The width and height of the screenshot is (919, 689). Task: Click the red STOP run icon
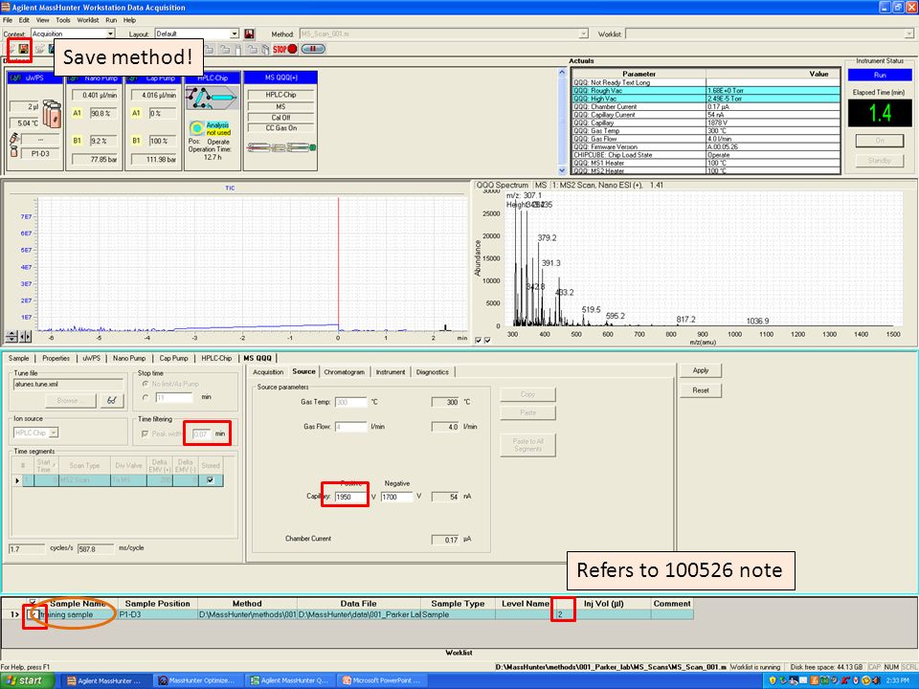[x=285, y=49]
